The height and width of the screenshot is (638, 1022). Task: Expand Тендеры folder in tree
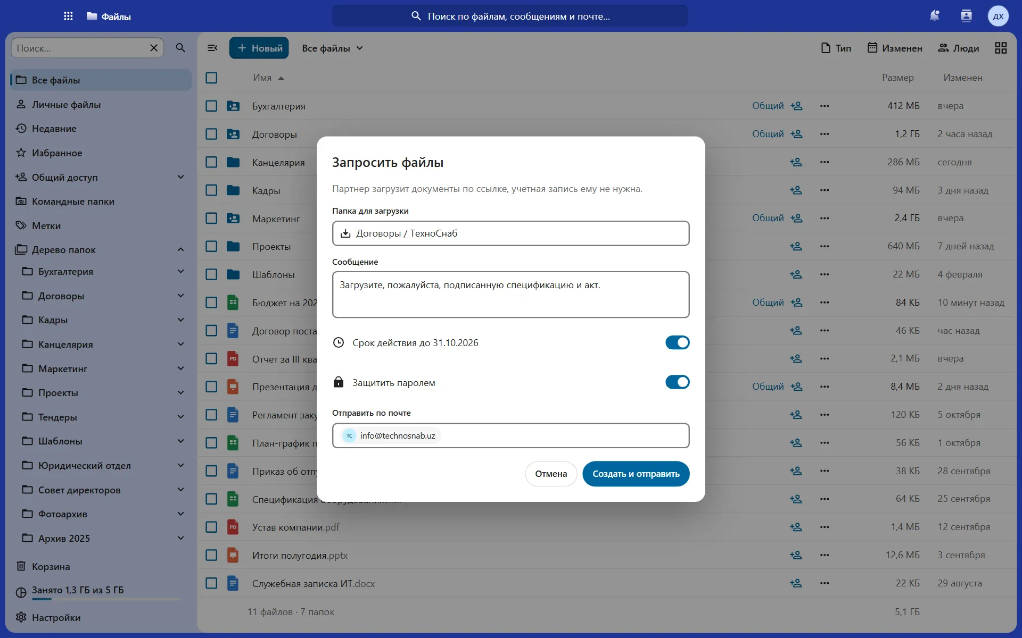[180, 417]
